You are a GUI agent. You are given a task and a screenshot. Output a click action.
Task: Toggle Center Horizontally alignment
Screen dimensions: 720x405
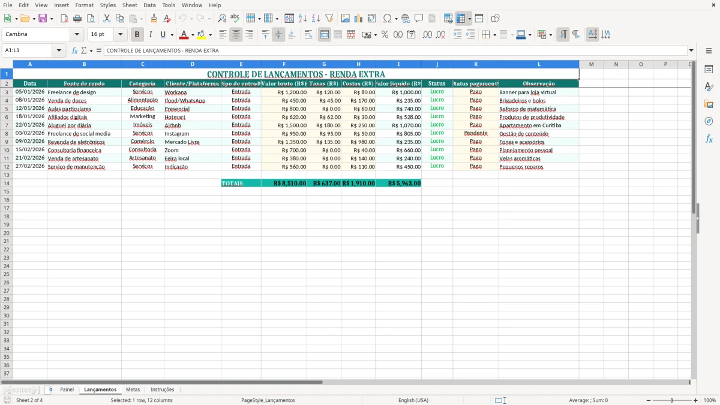click(x=236, y=35)
